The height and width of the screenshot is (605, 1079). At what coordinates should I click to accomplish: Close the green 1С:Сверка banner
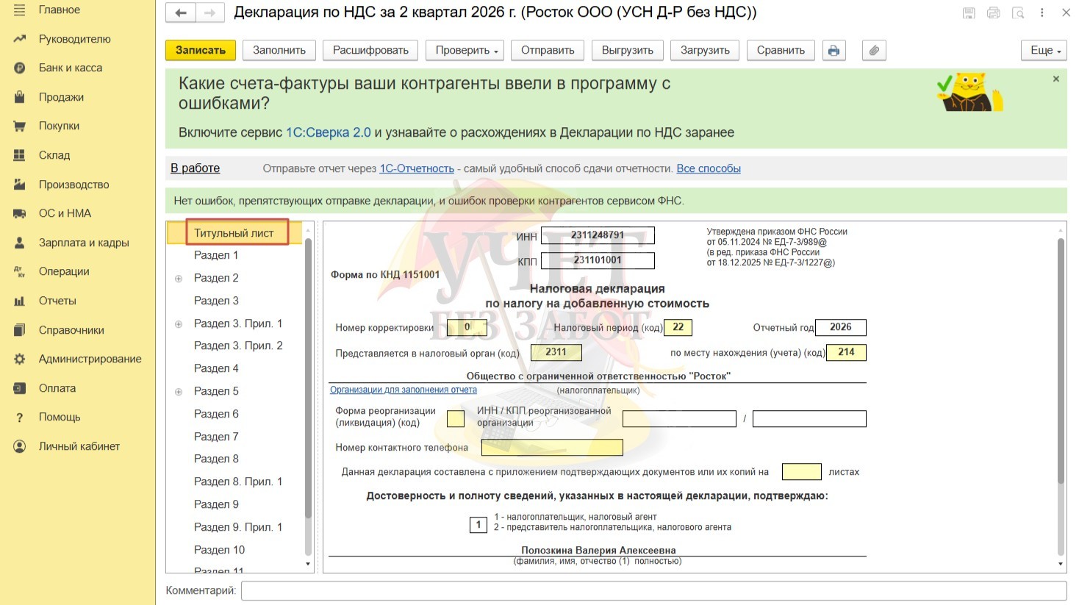[x=1055, y=79]
